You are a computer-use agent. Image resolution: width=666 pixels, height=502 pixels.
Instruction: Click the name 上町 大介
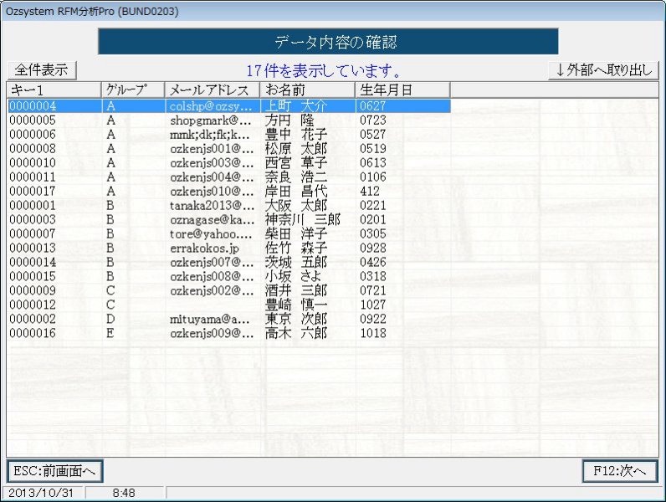tap(296, 105)
